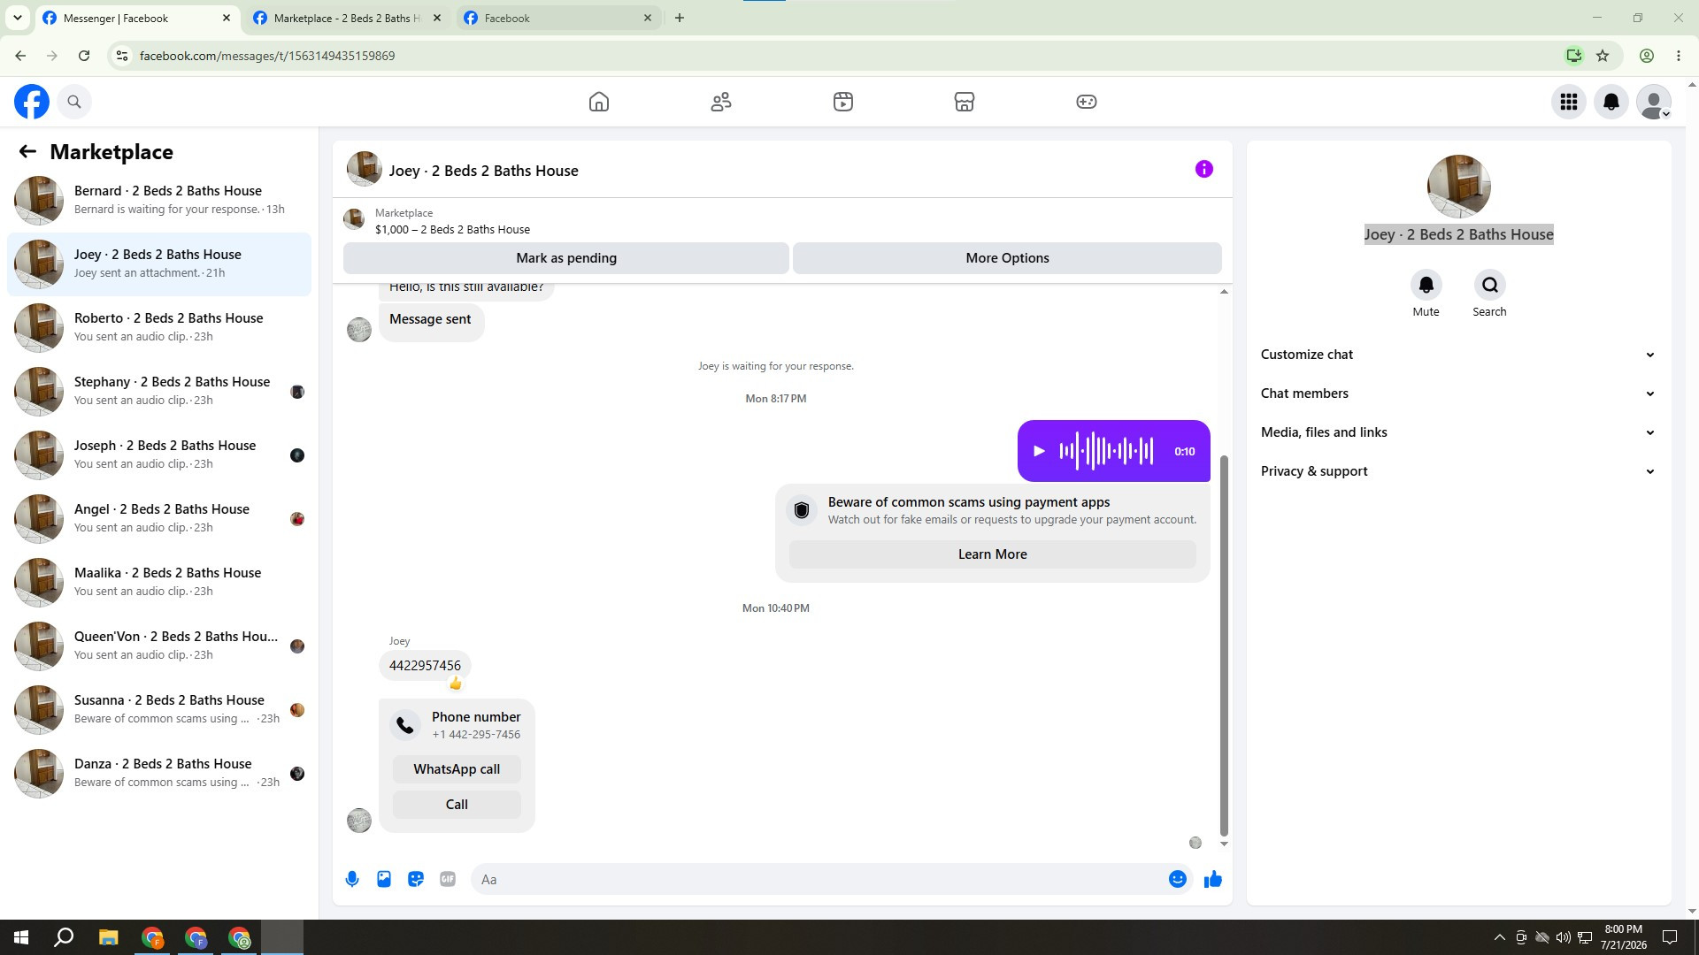
Task: Open Danza's conversation in the list
Action: (159, 773)
